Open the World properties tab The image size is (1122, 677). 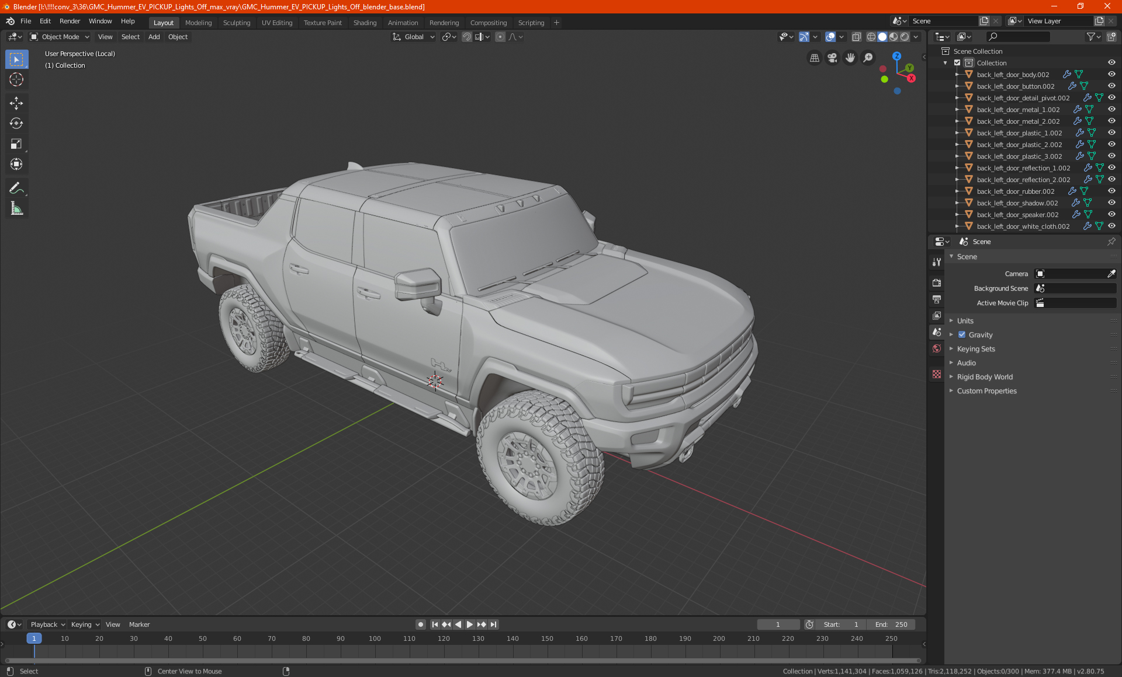(937, 348)
